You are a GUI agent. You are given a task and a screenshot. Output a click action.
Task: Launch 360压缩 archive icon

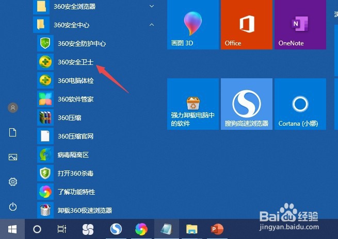(x=45, y=117)
